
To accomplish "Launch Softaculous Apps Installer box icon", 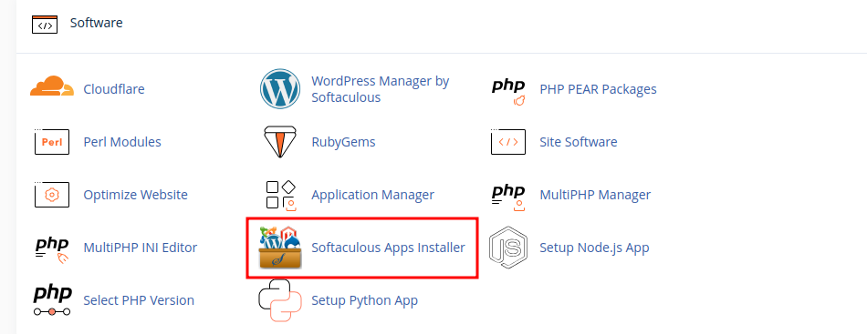I will (x=280, y=248).
